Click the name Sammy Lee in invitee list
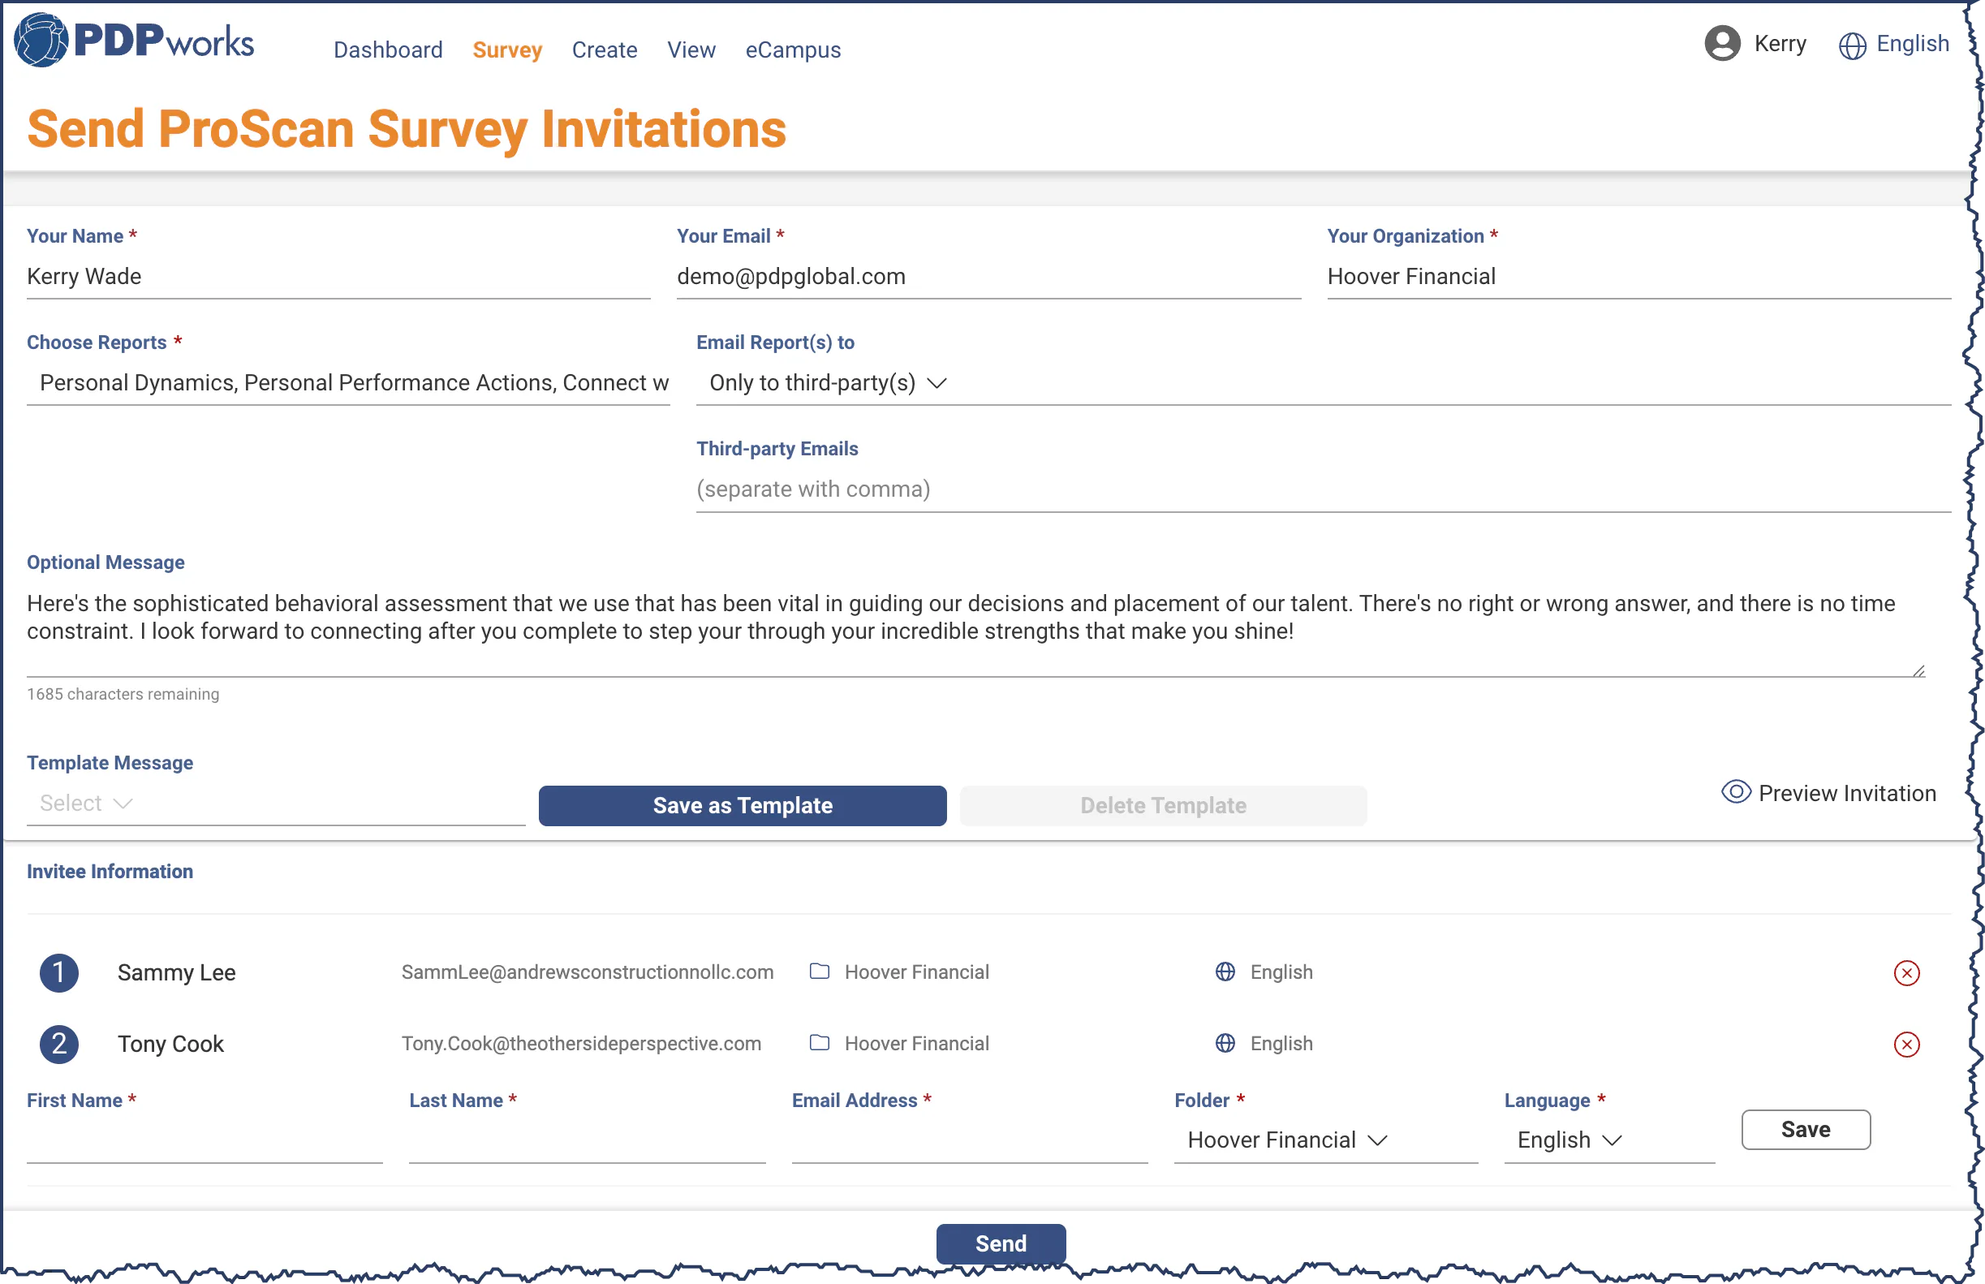The height and width of the screenshot is (1284, 1985). click(x=177, y=972)
